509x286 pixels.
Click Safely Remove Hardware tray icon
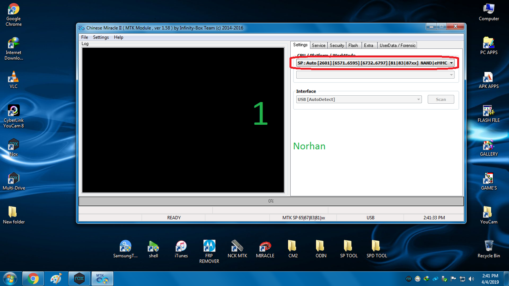point(445,279)
